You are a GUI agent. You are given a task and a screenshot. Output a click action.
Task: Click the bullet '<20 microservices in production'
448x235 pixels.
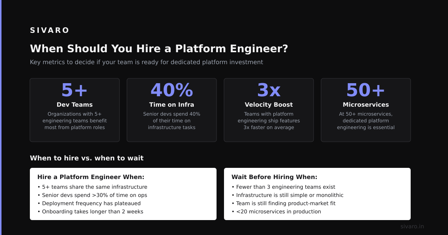[276, 211]
